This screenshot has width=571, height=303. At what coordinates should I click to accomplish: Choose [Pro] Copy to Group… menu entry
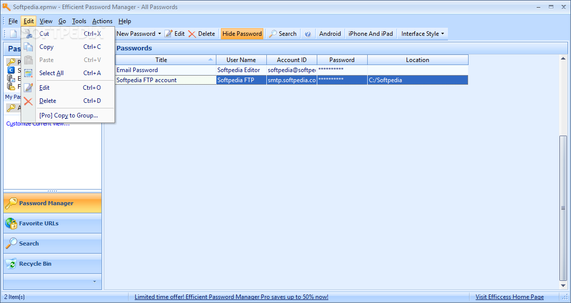[x=68, y=115]
